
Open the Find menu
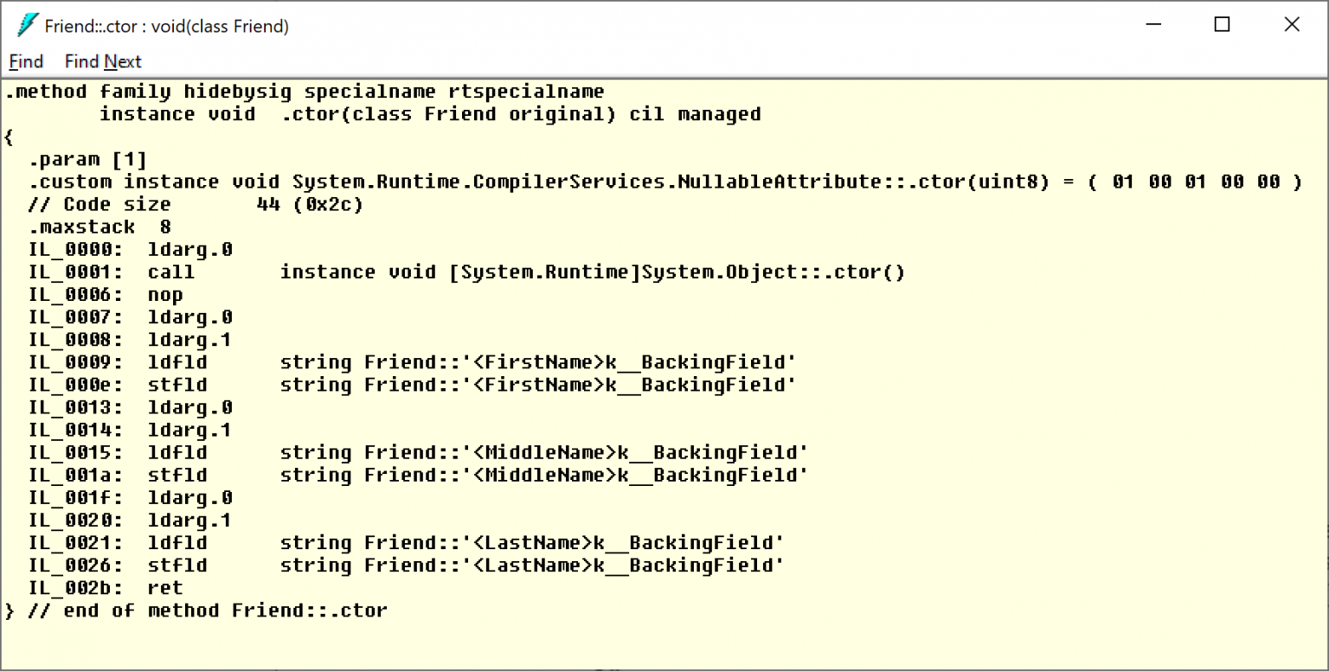(x=26, y=61)
